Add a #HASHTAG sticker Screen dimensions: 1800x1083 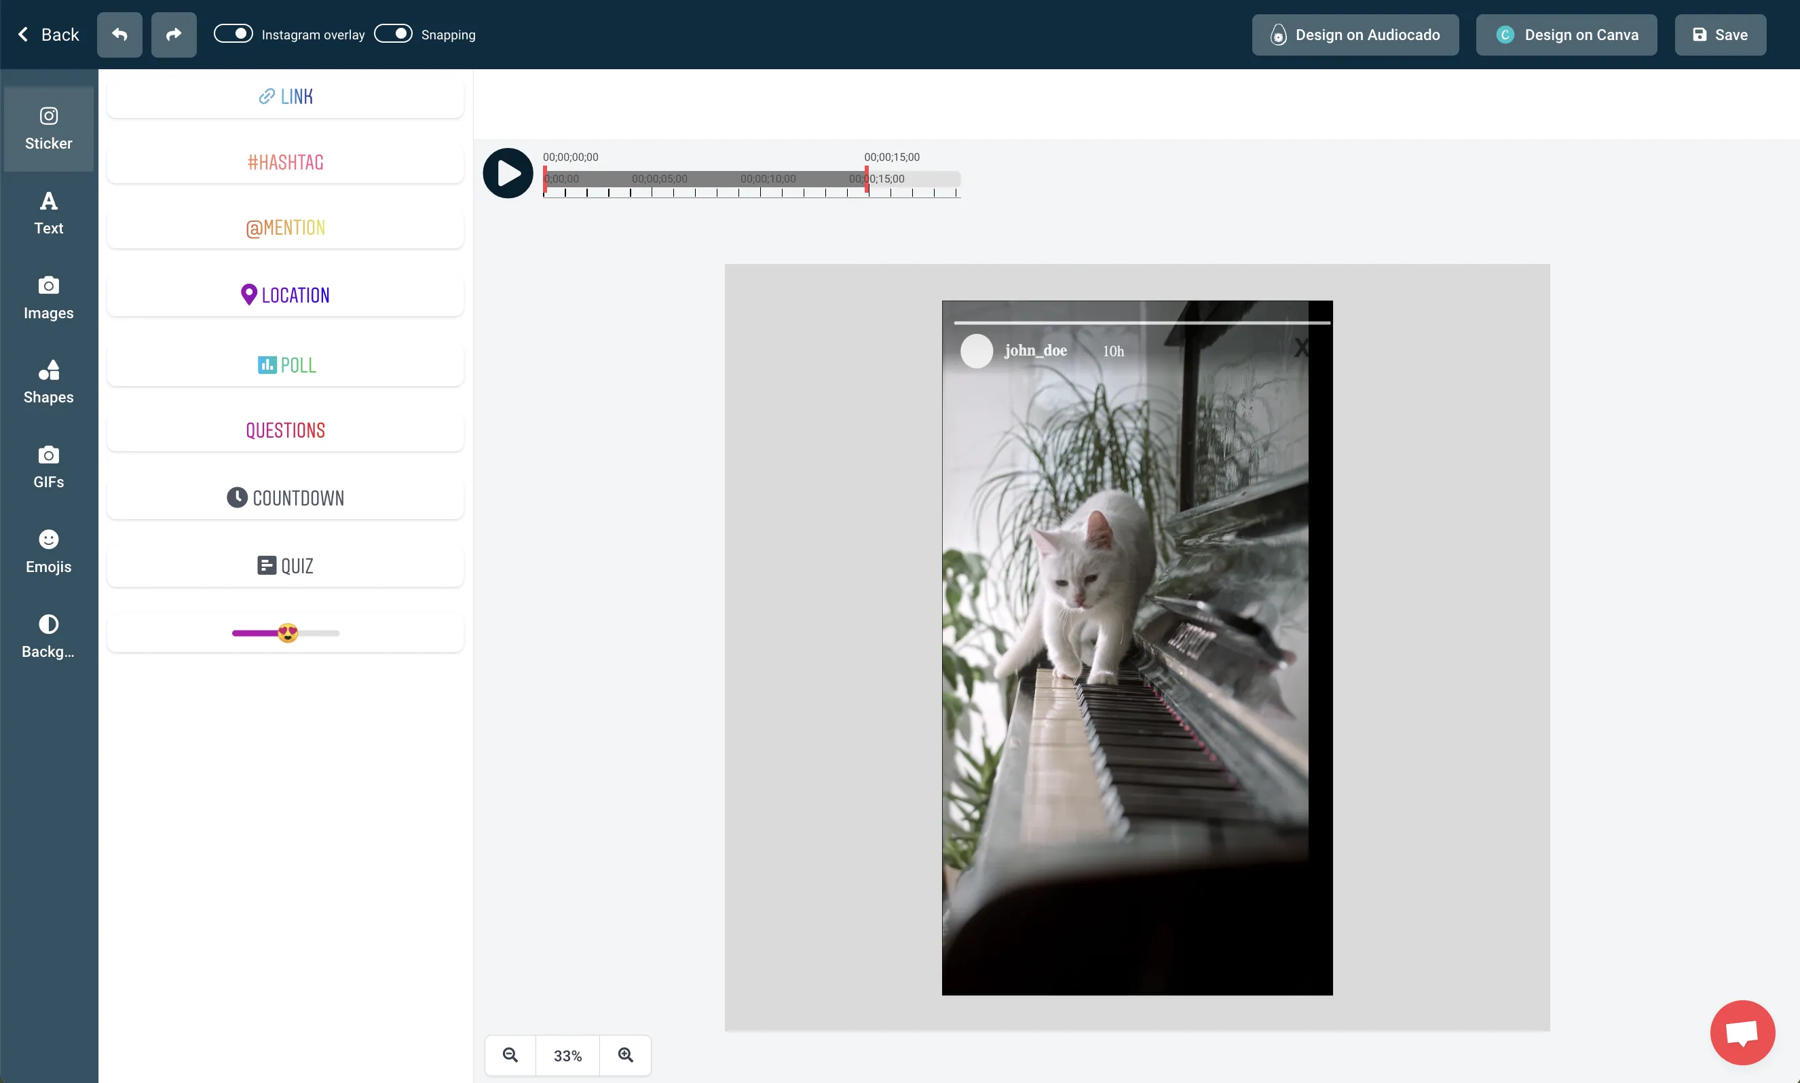[285, 162]
